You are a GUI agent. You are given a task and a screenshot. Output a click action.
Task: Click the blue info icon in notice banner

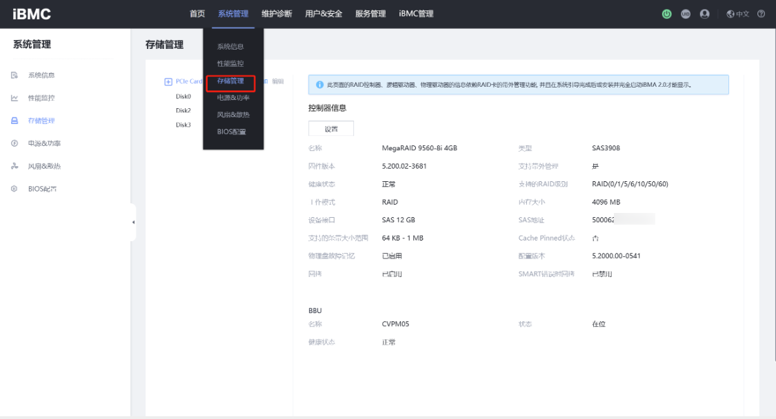(x=319, y=85)
